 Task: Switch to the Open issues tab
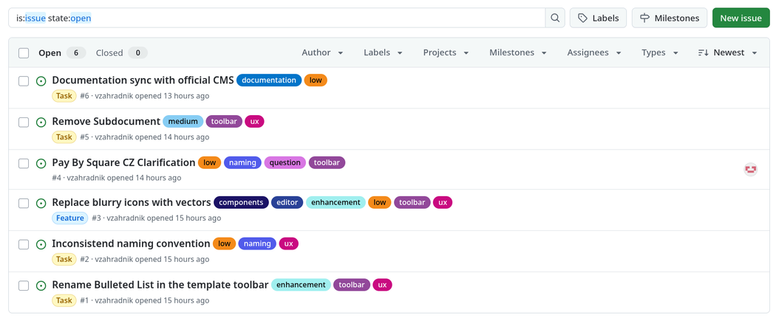click(x=62, y=53)
